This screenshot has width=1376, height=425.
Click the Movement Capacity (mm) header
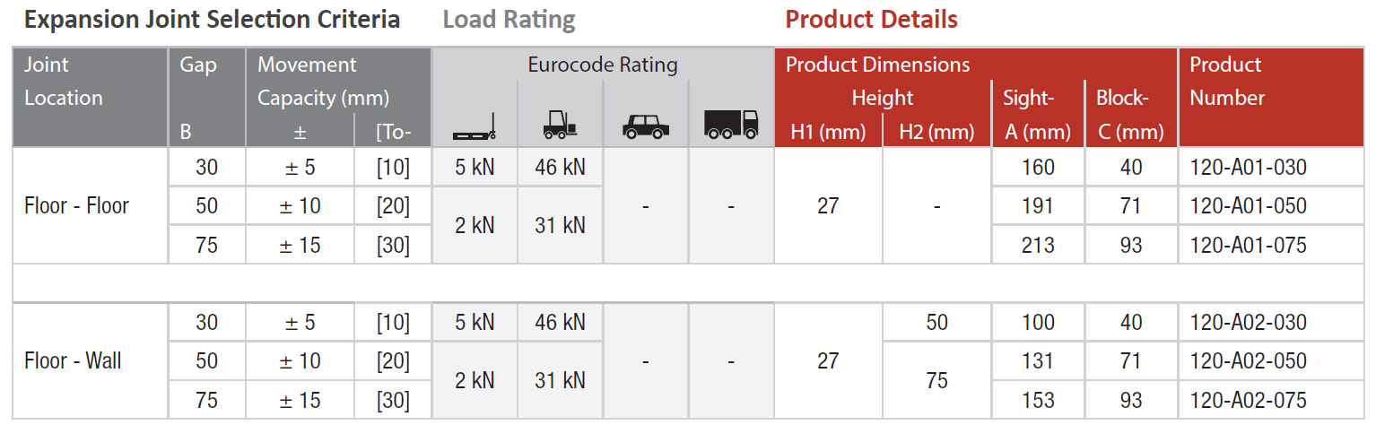pyautogui.click(x=323, y=81)
